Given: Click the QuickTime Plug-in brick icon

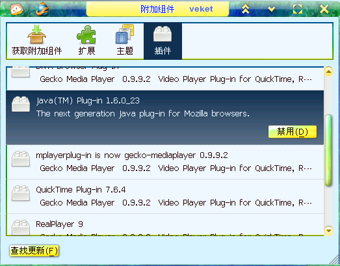Looking at the screenshot, I should (x=21, y=193).
